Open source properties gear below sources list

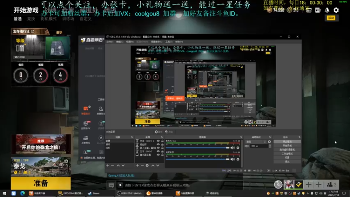click(147, 165)
